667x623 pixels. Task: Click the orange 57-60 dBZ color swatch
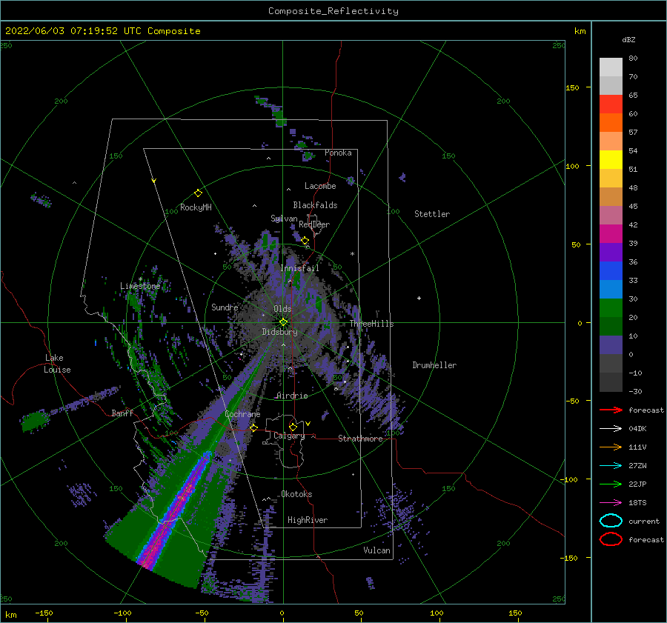click(x=611, y=123)
